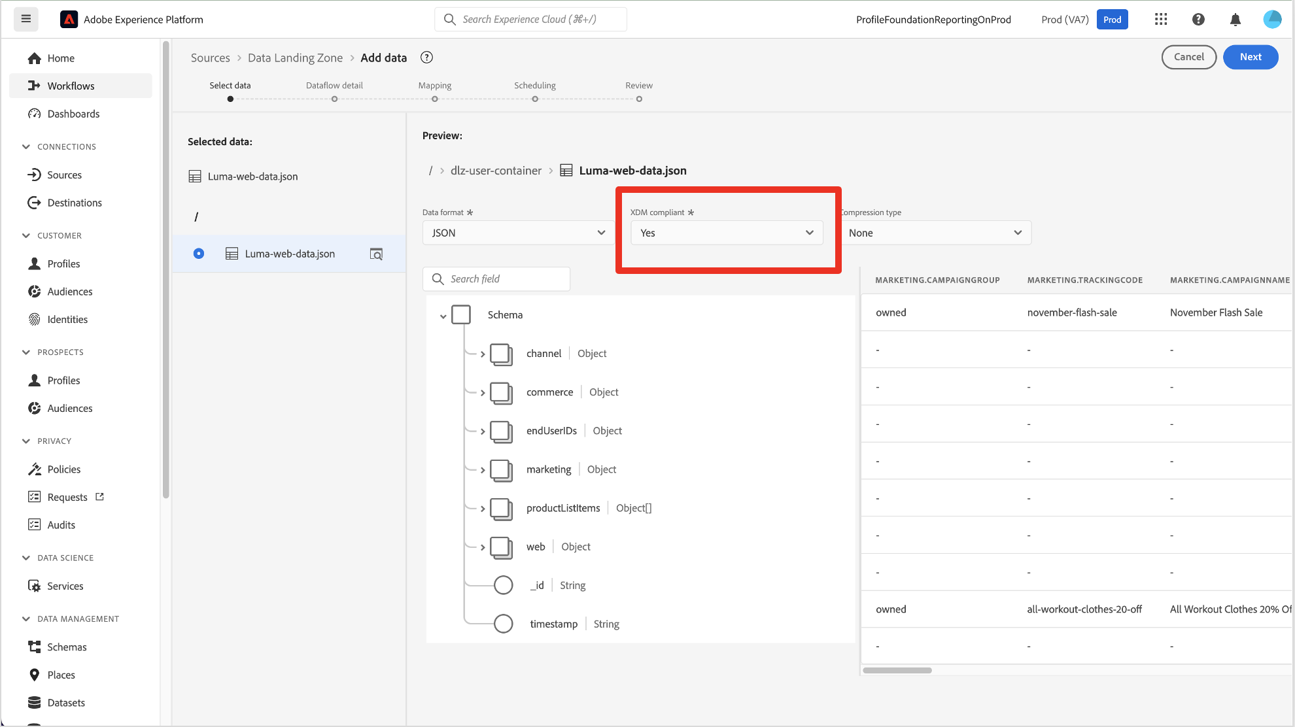The image size is (1295, 727).
Task: Check the web object checkbox
Action: tap(501, 547)
